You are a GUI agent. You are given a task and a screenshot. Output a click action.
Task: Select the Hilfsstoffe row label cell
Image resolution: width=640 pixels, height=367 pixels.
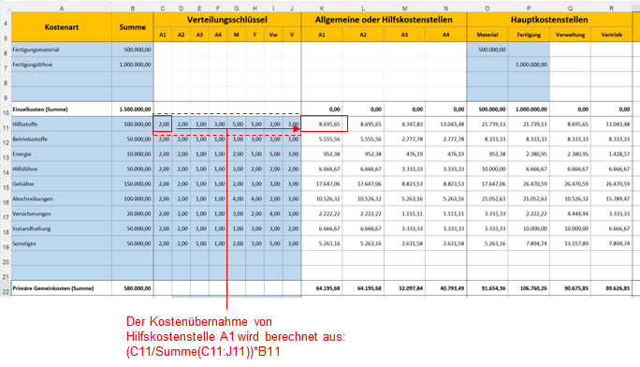(x=62, y=125)
